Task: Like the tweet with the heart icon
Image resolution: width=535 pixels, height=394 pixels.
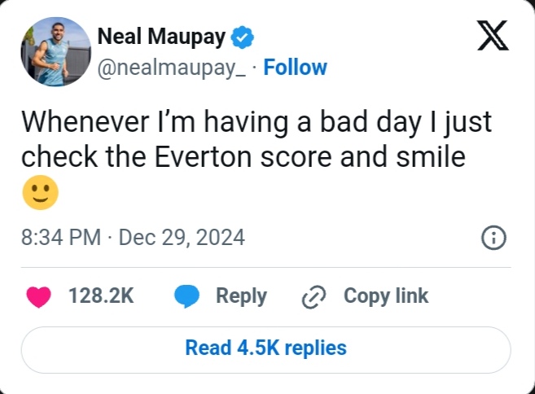Action: click(x=38, y=296)
